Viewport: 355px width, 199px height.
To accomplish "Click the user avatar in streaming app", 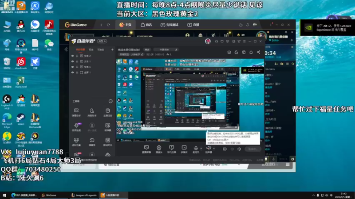I will coord(208,41).
